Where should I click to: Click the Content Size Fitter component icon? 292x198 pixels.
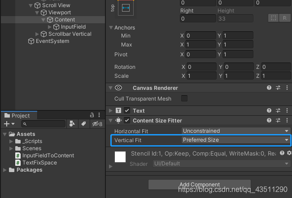118,120
